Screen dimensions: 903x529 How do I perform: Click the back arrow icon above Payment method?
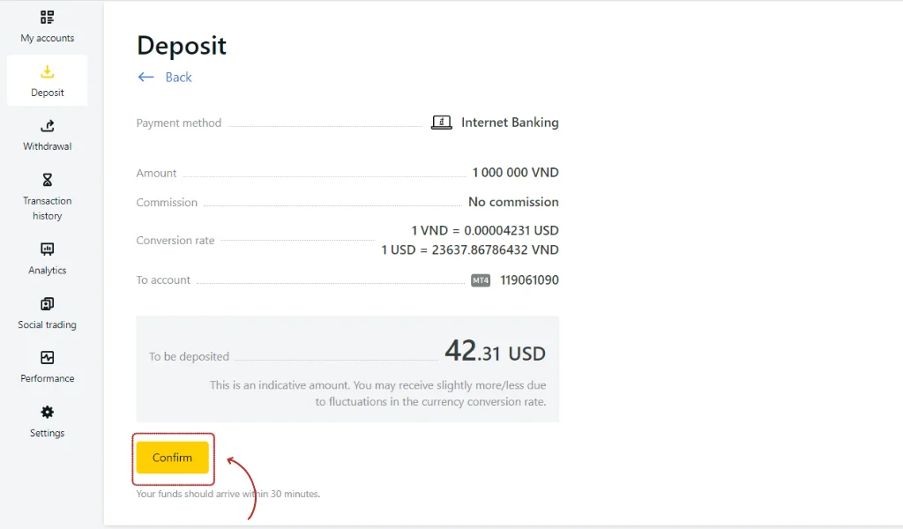coord(146,78)
